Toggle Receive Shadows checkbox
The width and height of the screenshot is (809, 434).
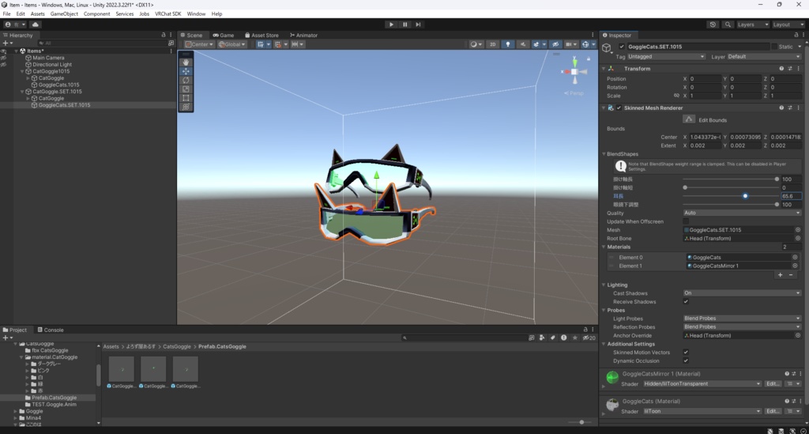[686, 301]
